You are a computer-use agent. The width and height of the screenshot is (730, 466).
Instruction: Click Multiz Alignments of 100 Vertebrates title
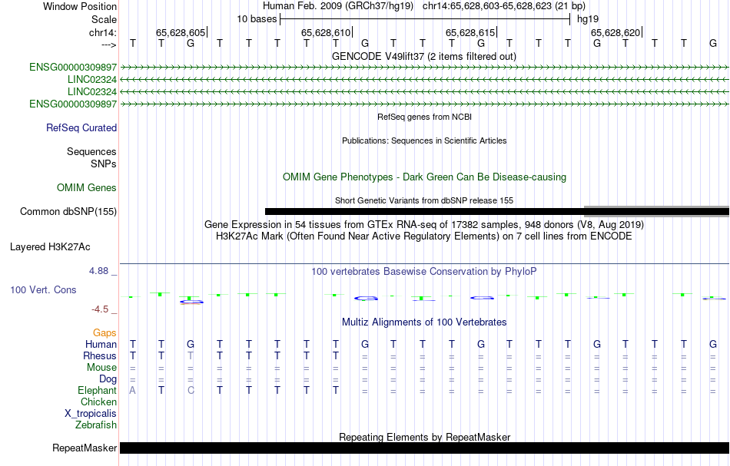(x=424, y=322)
